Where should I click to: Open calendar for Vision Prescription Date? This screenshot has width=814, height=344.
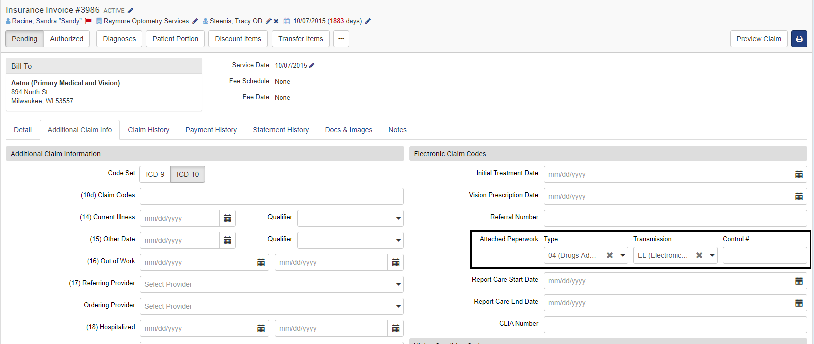click(799, 196)
